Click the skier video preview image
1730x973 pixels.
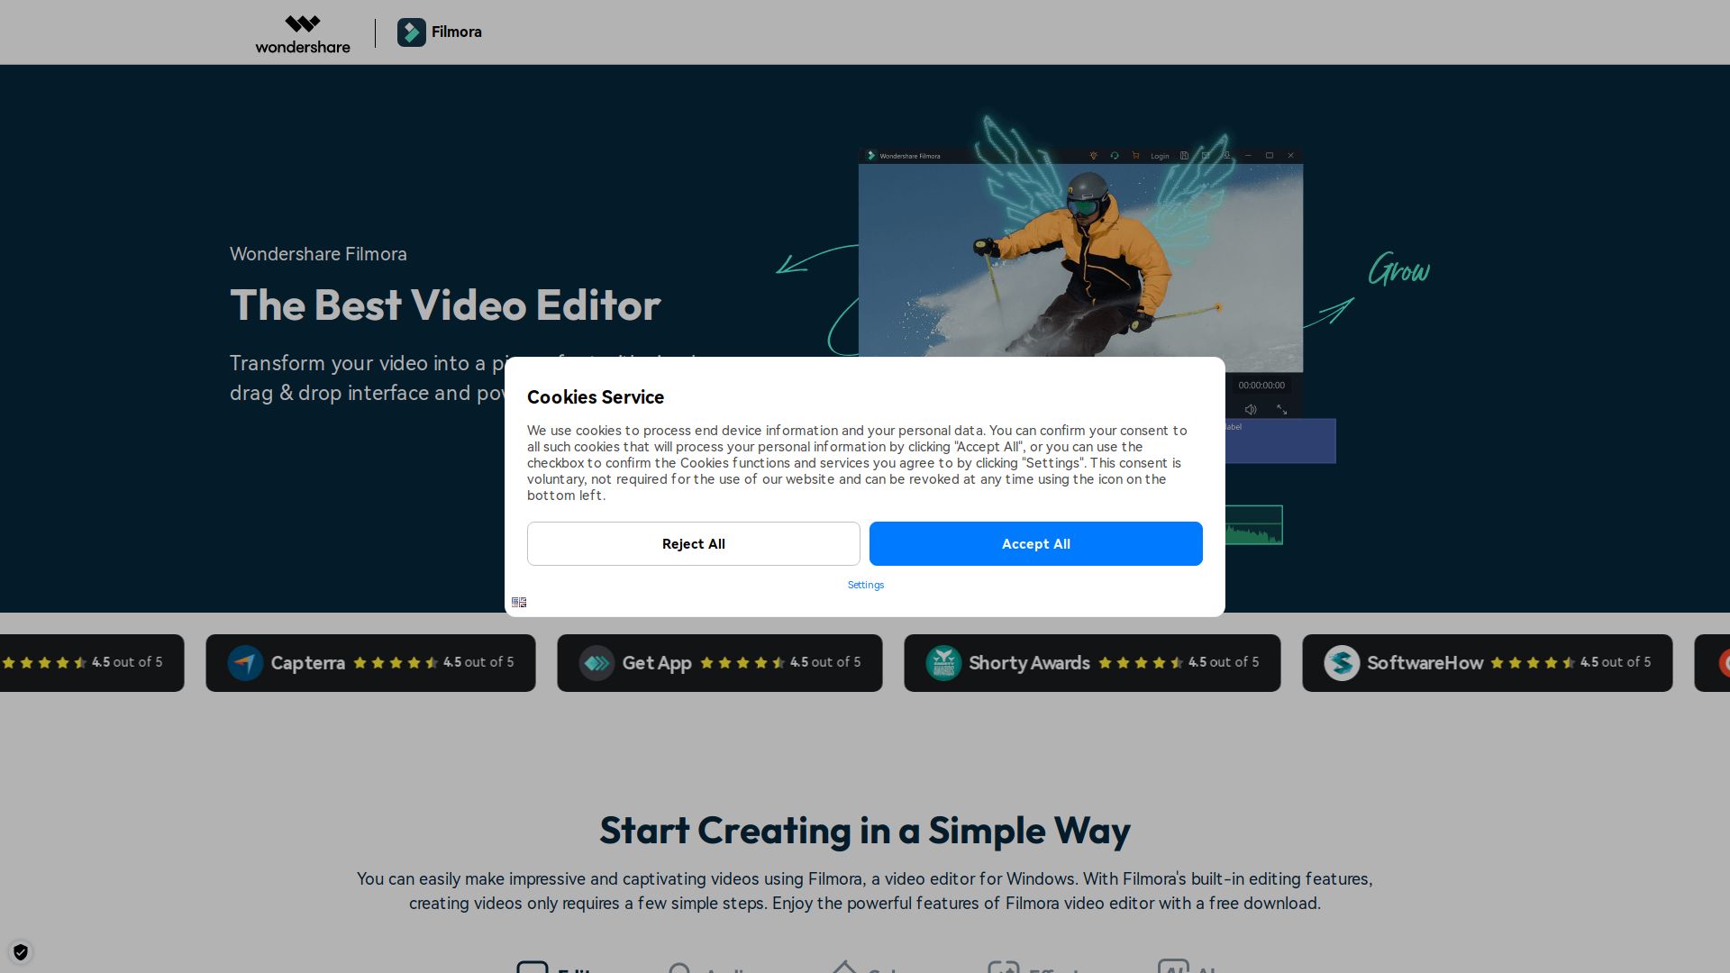pos(1079,261)
